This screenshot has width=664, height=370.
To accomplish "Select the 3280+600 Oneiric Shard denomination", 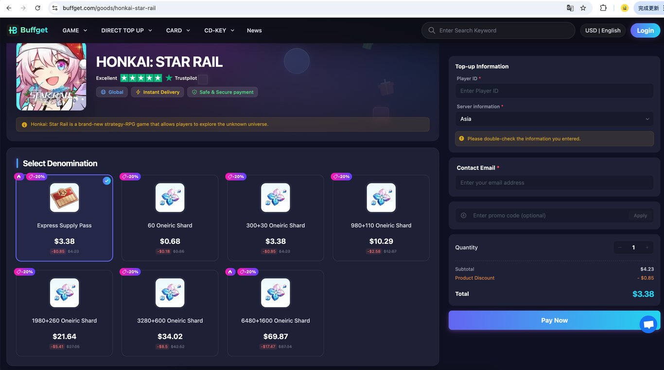I will [x=170, y=313].
